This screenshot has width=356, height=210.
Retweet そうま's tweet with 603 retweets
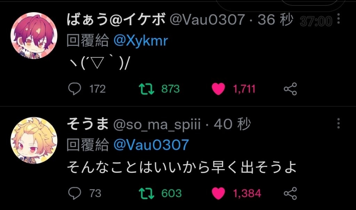(146, 193)
